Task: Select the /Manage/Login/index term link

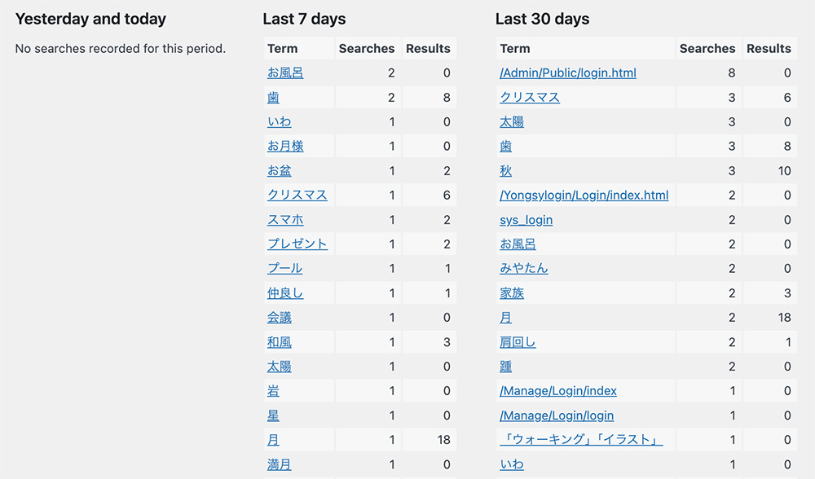Action: [559, 391]
